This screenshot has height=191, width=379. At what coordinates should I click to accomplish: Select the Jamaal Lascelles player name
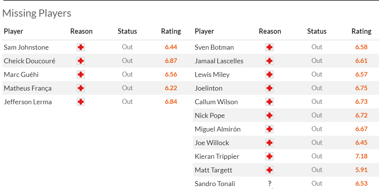[219, 61]
